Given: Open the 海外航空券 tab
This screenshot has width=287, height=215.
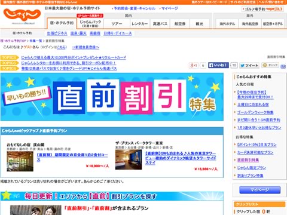Looking at the screenshot, I should pyautogui.click(x=250, y=24).
